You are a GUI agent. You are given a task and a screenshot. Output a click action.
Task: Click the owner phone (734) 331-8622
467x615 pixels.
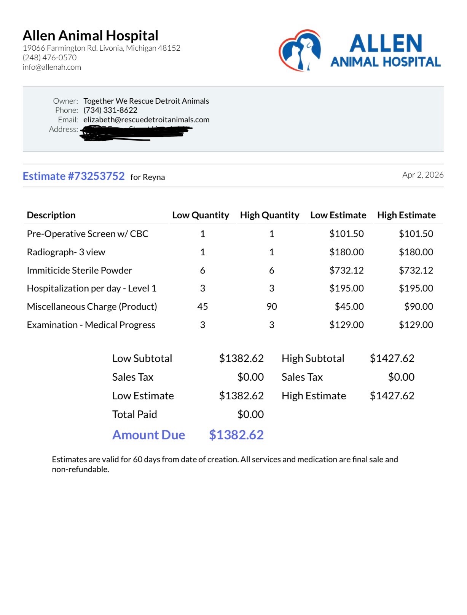click(110, 110)
